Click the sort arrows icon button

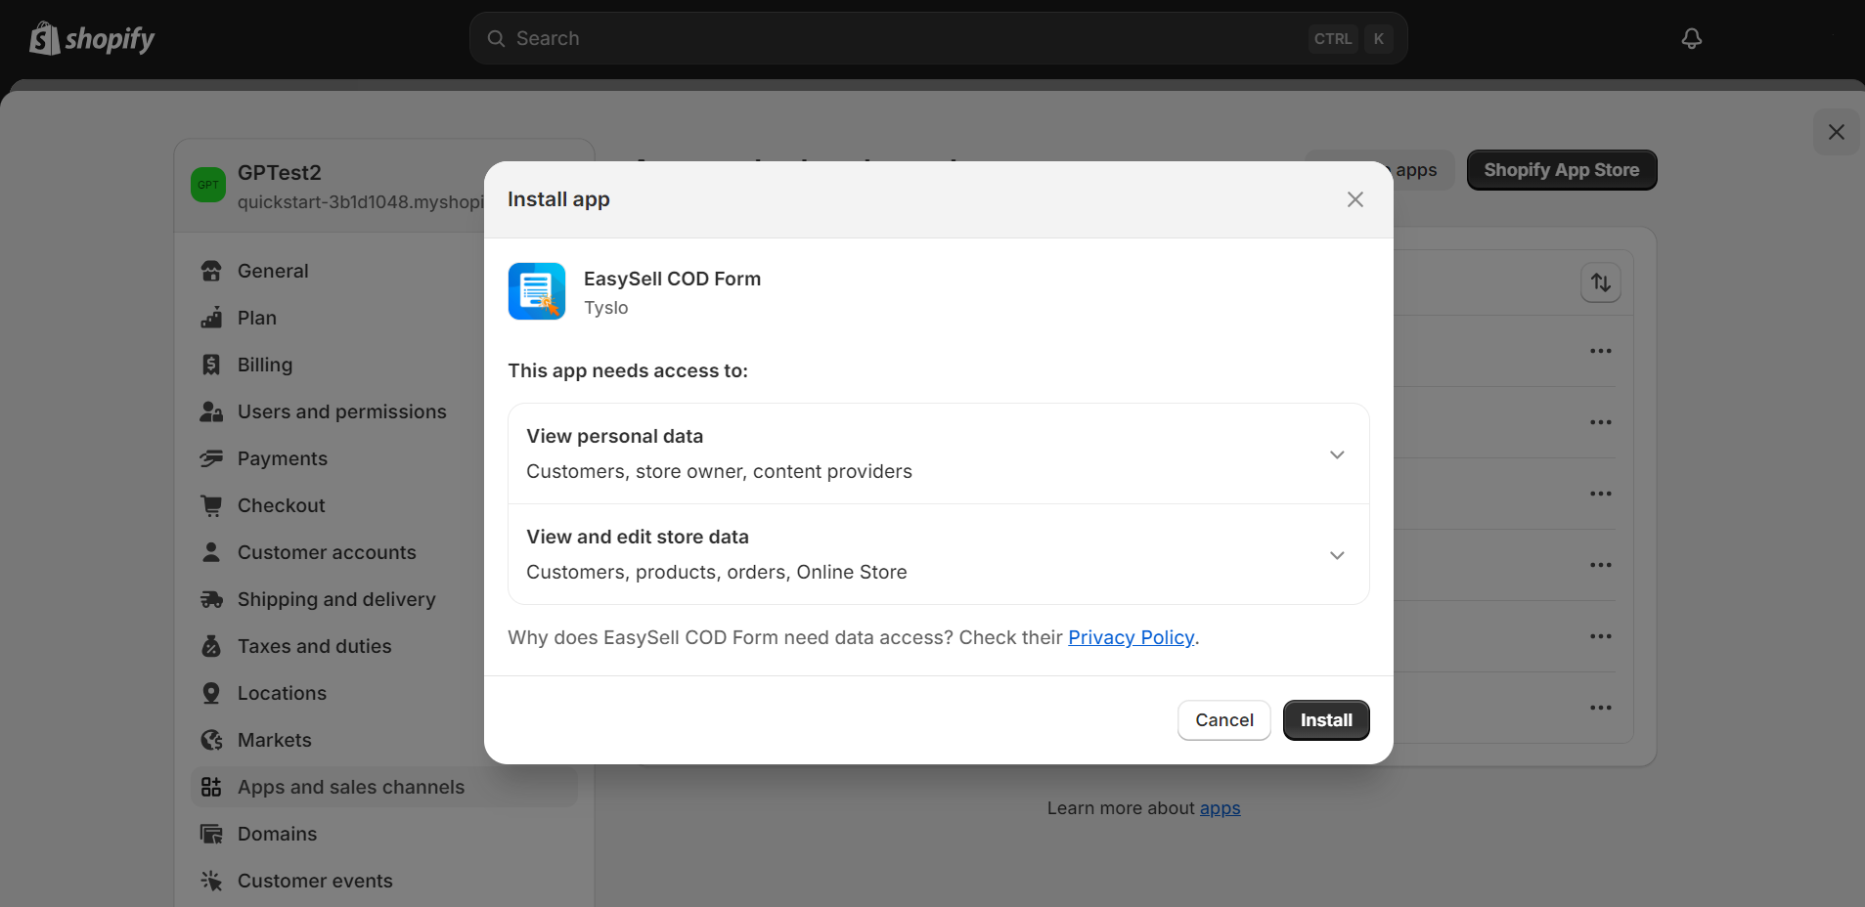click(1600, 283)
